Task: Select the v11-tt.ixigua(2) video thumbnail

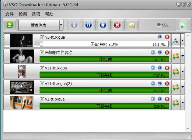Action: pyautogui.click(x=22, y=87)
